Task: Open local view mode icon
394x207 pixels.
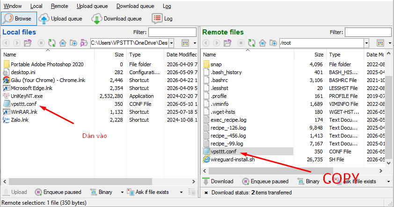Action: tap(185, 43)
